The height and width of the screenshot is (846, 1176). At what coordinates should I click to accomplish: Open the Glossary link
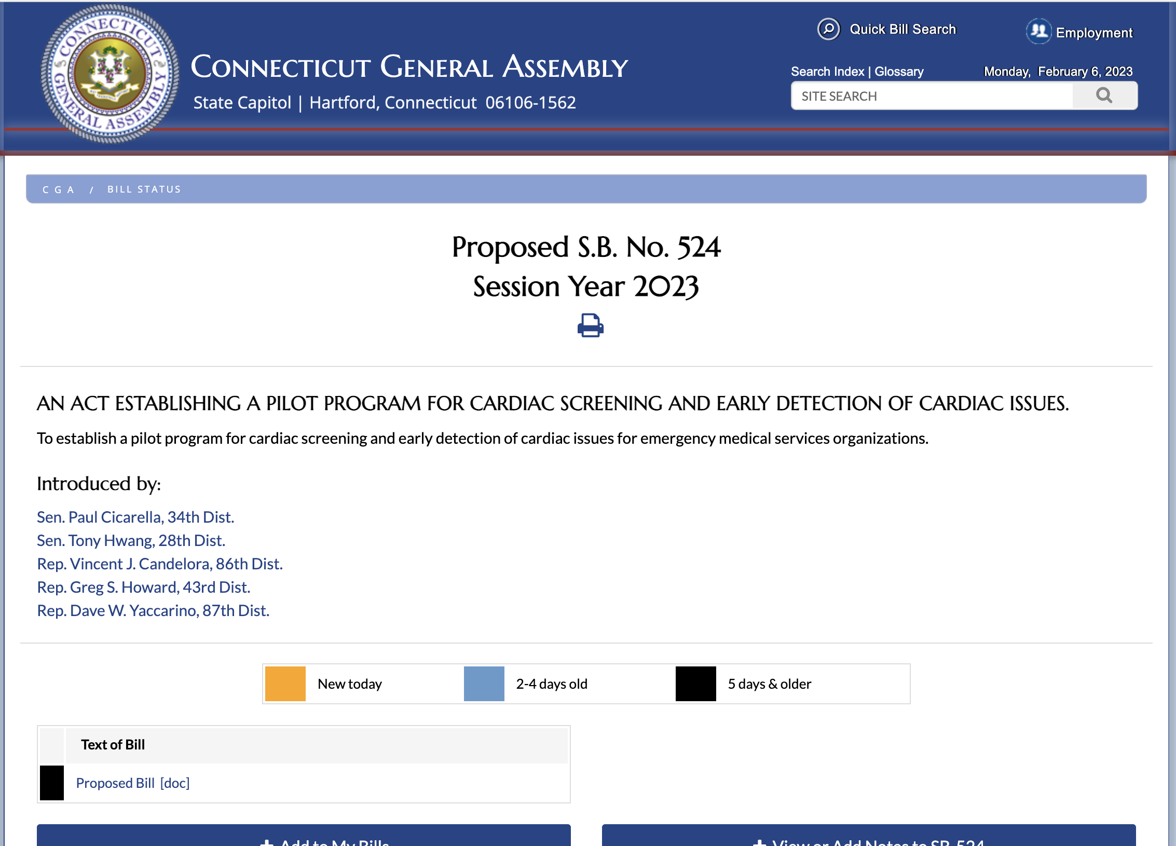click(x=899, y=72)
